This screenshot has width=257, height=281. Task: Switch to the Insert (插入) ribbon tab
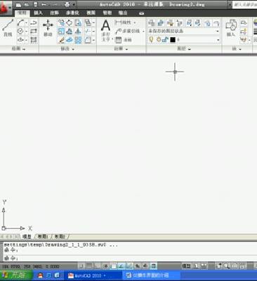pyautogui.click(x=38, y=13)
